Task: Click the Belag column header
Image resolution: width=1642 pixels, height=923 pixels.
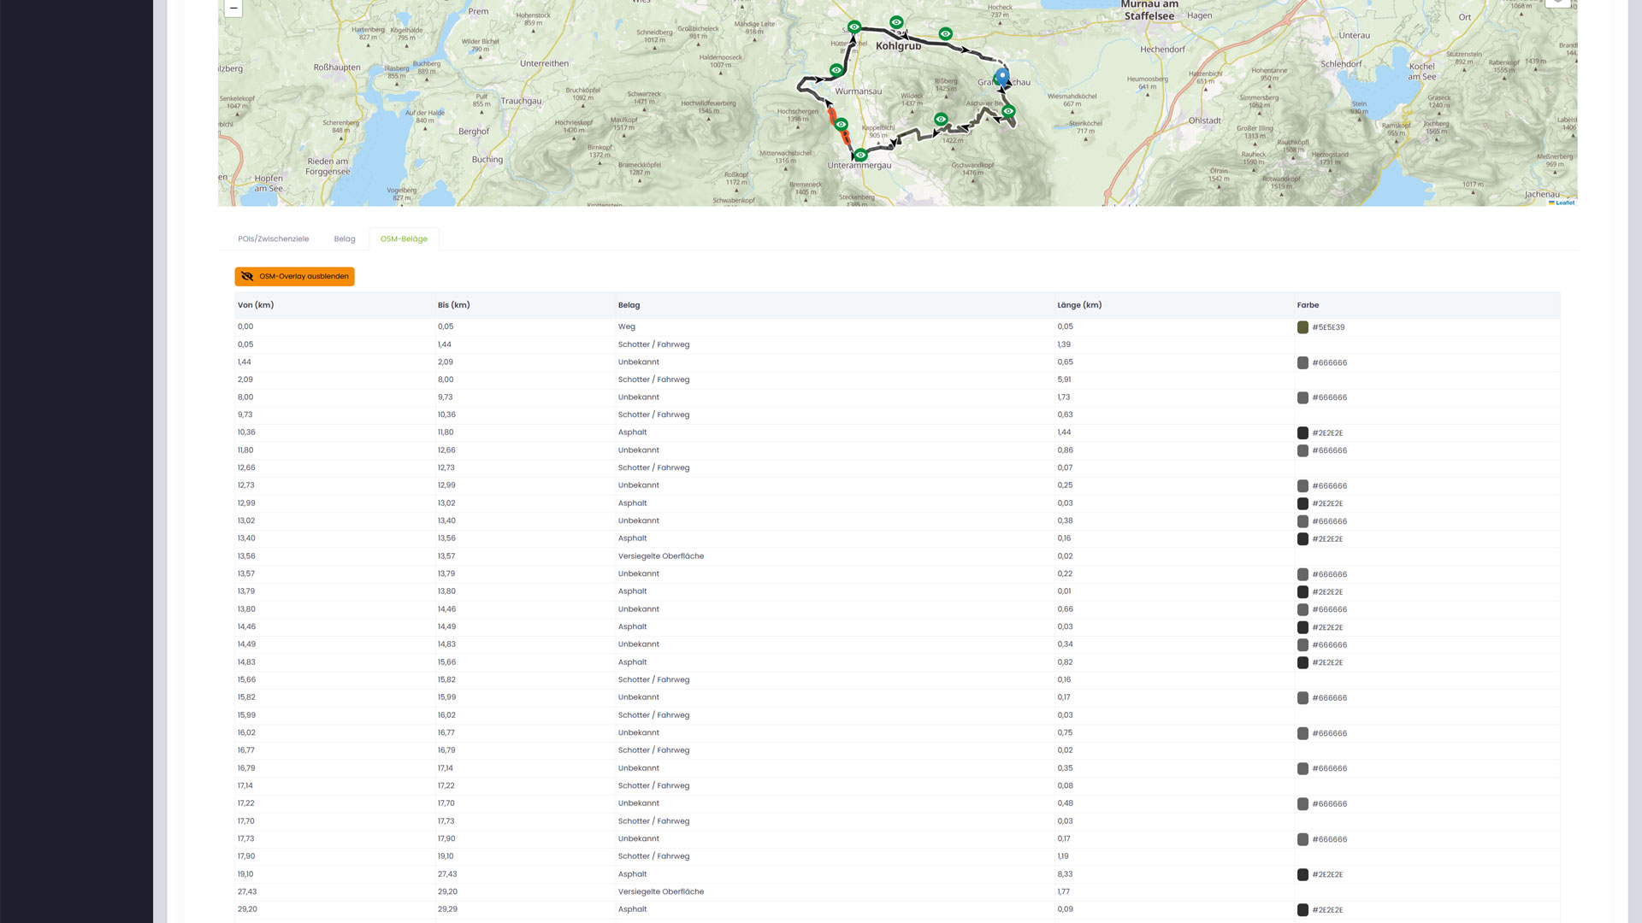Action: click(629, 305)
